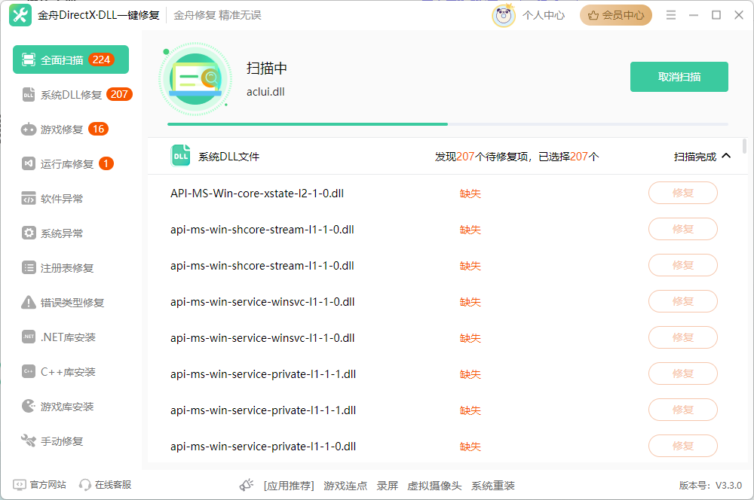Screen dimensions: 754x500
Task: Click the scan progress bar
Action: point(448,124)
